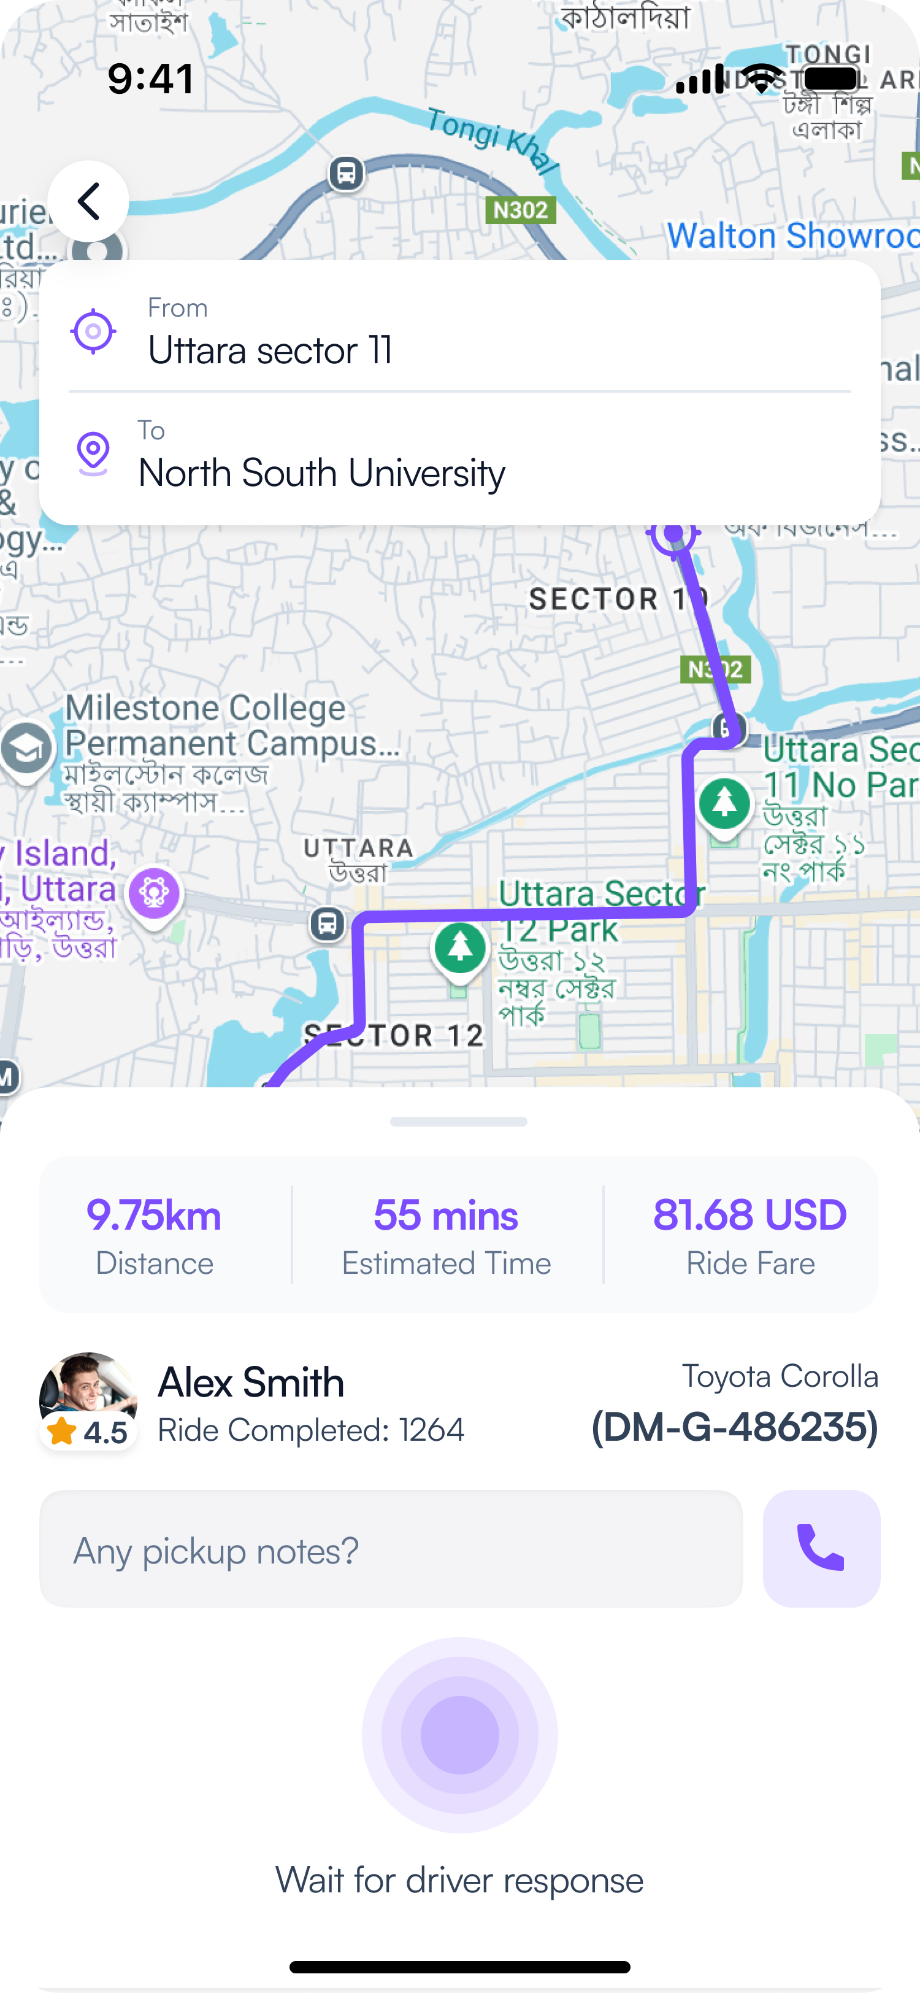Tap the pulsing waiting indicator circle
The image size is (920, 1993).
pos(460,1735)
